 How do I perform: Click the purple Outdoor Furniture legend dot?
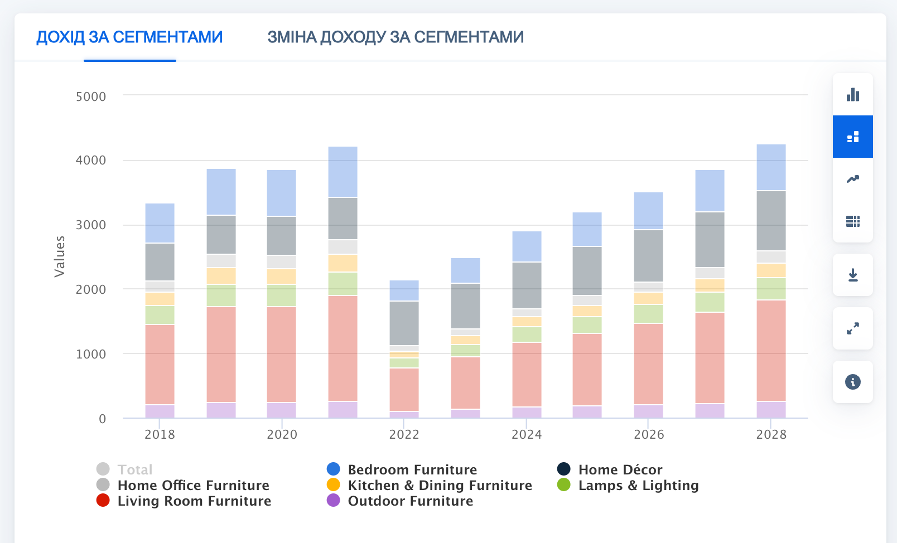click(333, 501)
